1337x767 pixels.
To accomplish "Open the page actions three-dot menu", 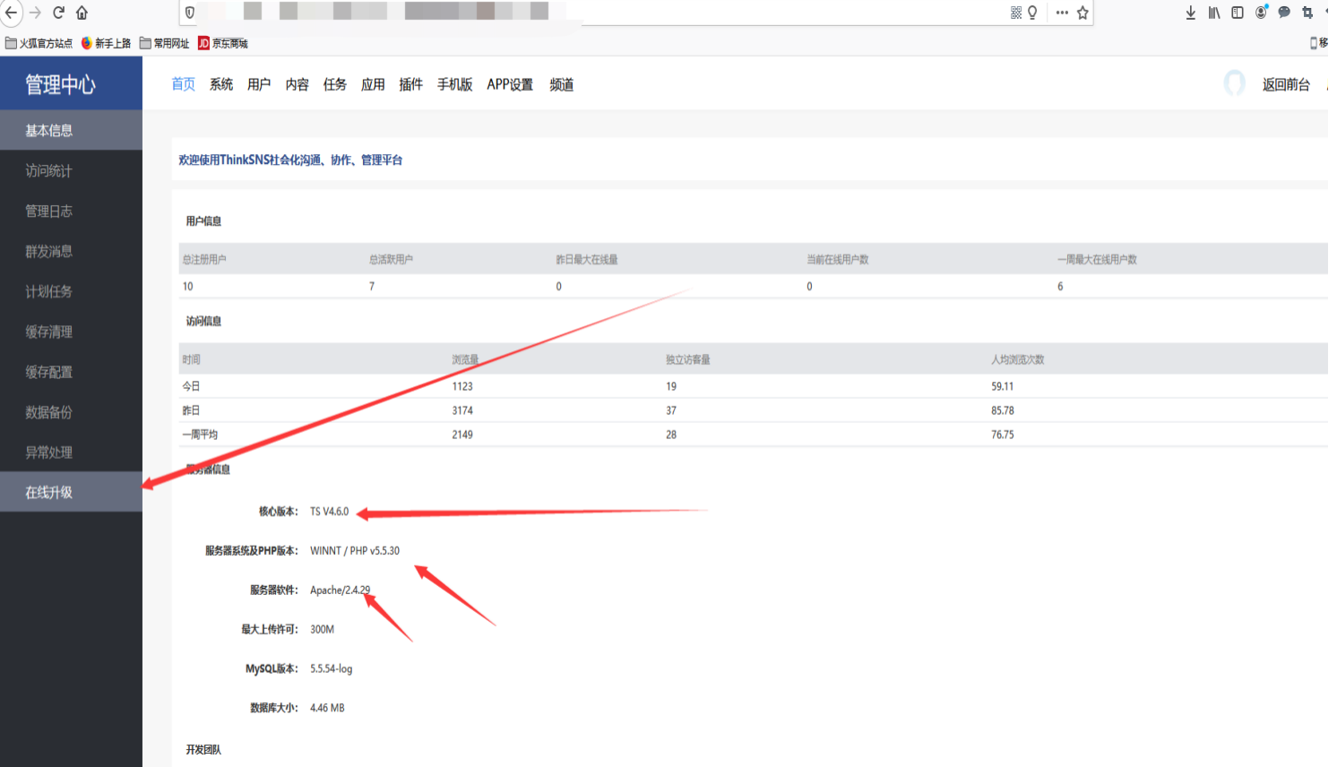I will [x=1062, y=13].
